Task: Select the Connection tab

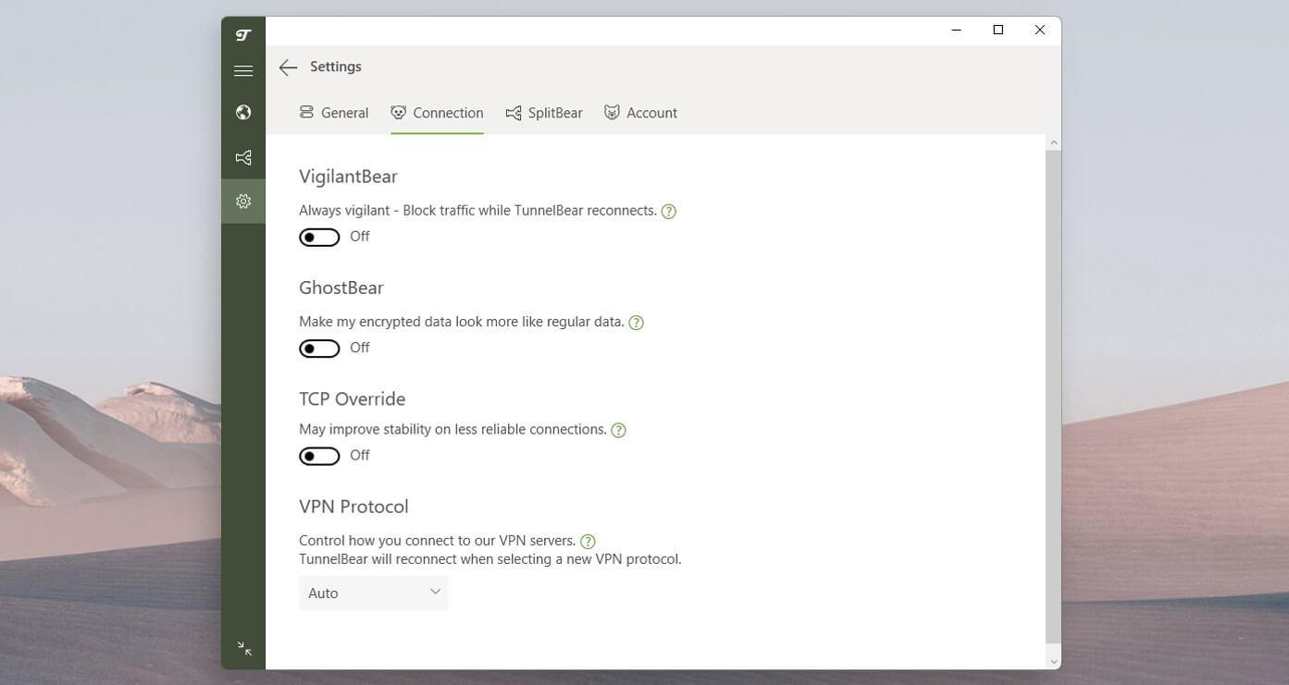Action: (x=437, y=113)
